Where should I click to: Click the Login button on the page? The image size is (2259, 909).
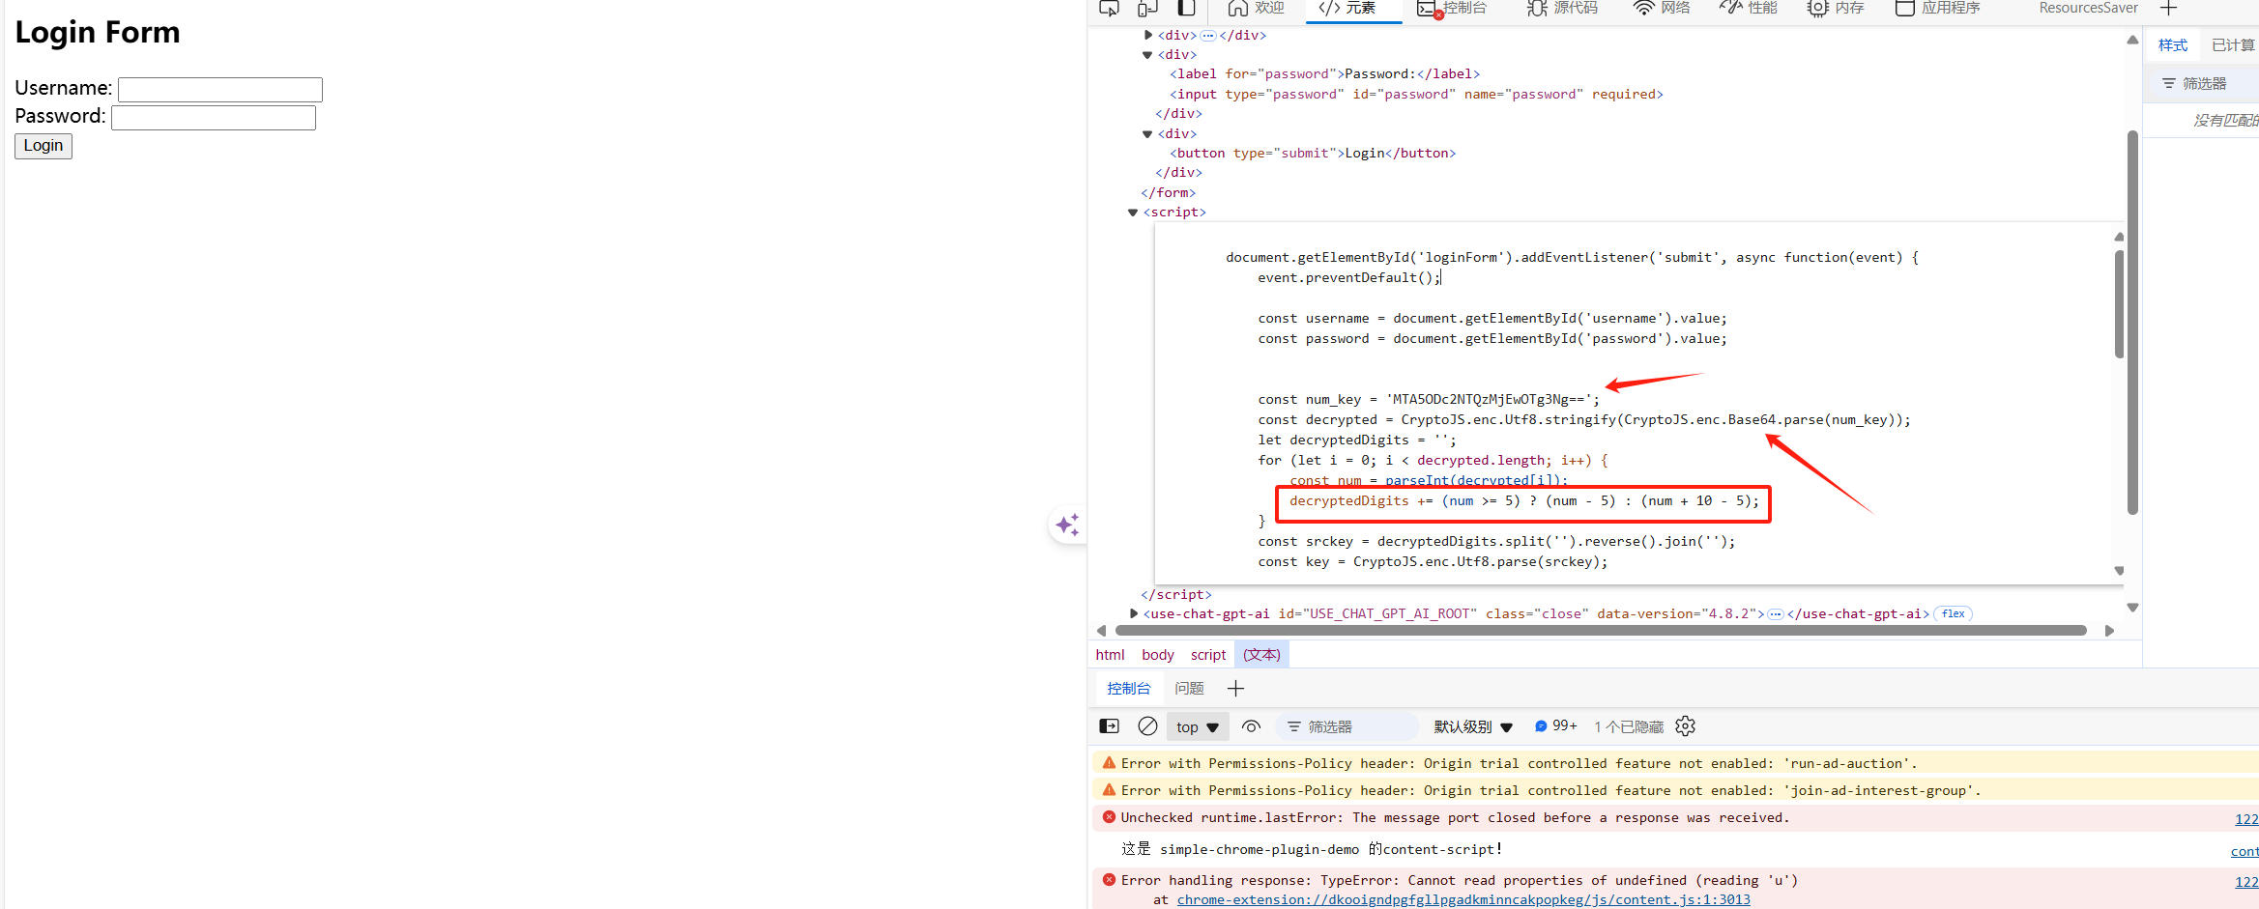pos(43,146)
